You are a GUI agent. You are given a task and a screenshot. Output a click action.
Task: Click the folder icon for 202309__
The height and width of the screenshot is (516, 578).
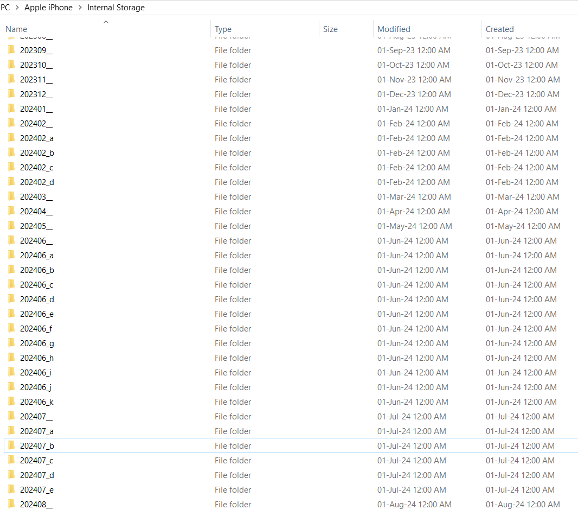tap(11, 50)
